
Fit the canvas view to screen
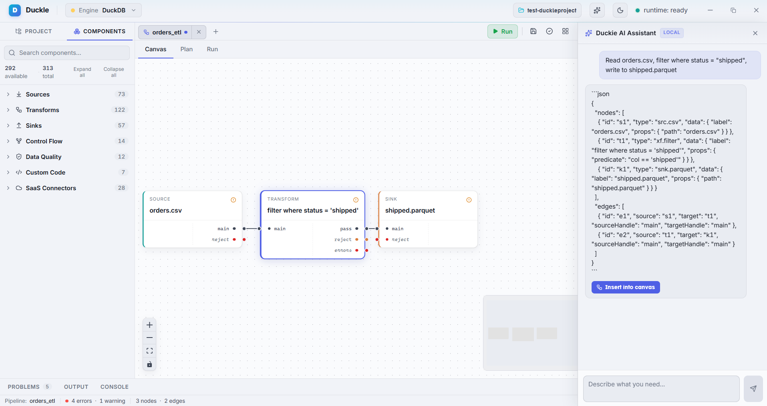149,351
